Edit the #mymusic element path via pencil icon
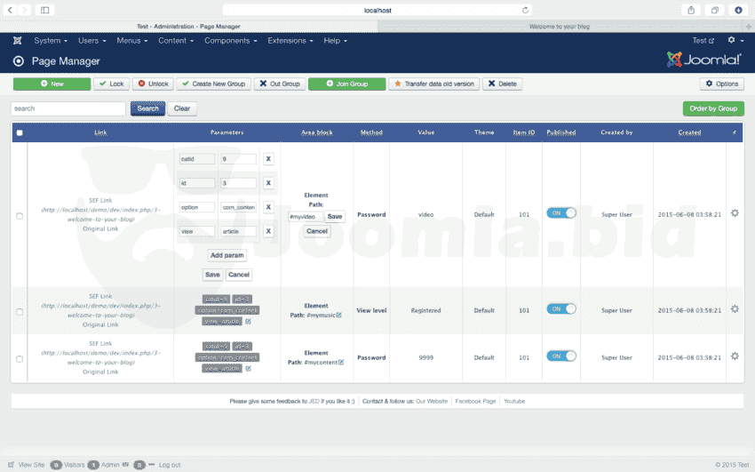 (x=338, y=316)
